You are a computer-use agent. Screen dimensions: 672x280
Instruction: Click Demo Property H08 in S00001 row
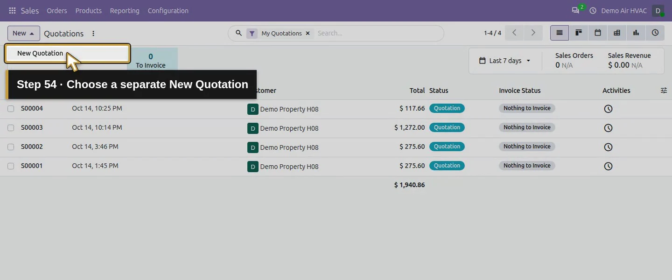(x=289, y=167)
